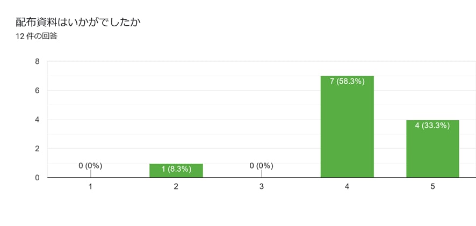The height and width of the screenshot is (226, 476).
Task: Click y-axis value 6
Action: point(37,91)
